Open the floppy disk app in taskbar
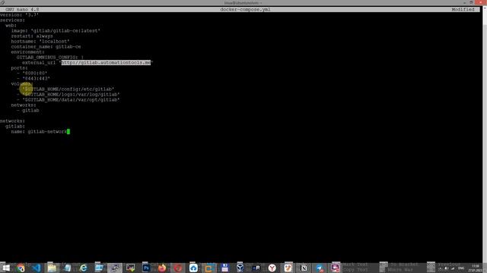This screenshot has height=273, width=487. point(224,268)
